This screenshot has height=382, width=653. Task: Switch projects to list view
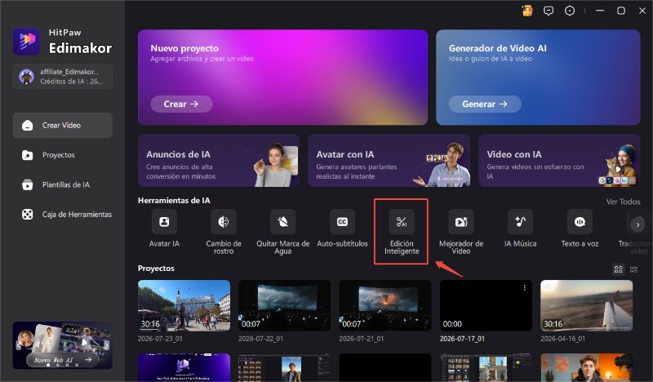[x=634, y=269]
